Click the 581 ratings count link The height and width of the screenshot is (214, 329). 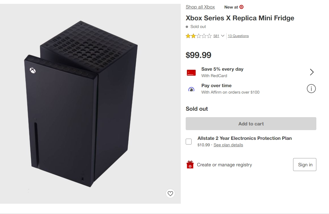click(x=216, y=36)
